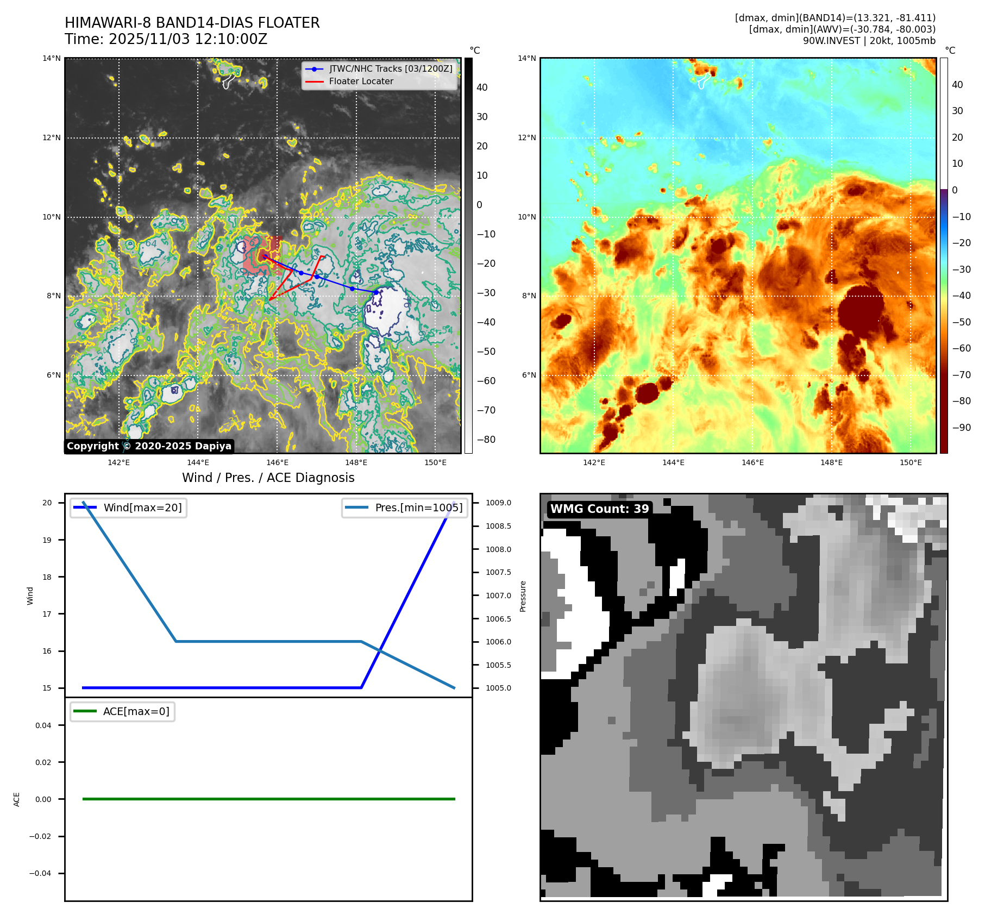This screenshot has height=921, width=985.
Task: Click the Time 2025/11/03 12:10:00Z text
Action: point(166,39)
